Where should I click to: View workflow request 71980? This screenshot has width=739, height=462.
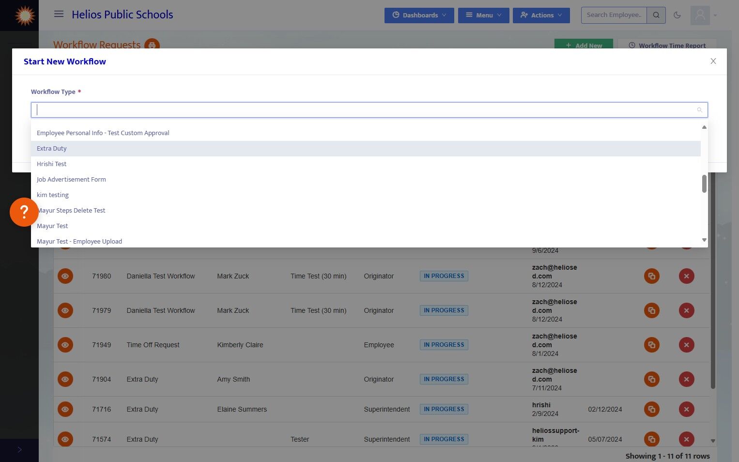point(65,276)
